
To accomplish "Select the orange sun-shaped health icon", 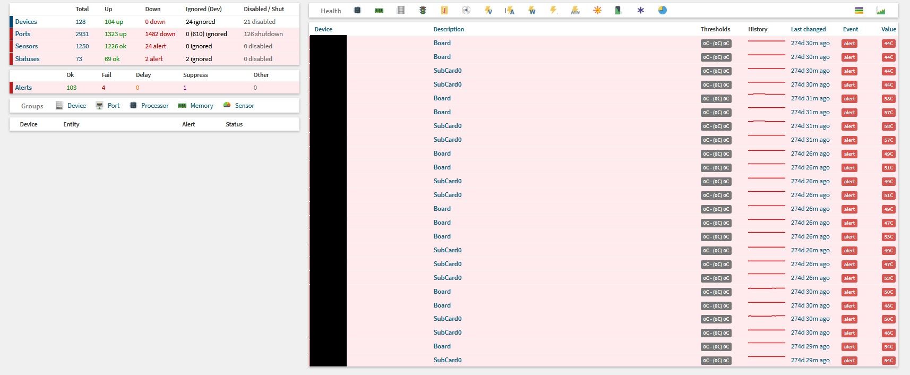I will (x=597, y=10).
